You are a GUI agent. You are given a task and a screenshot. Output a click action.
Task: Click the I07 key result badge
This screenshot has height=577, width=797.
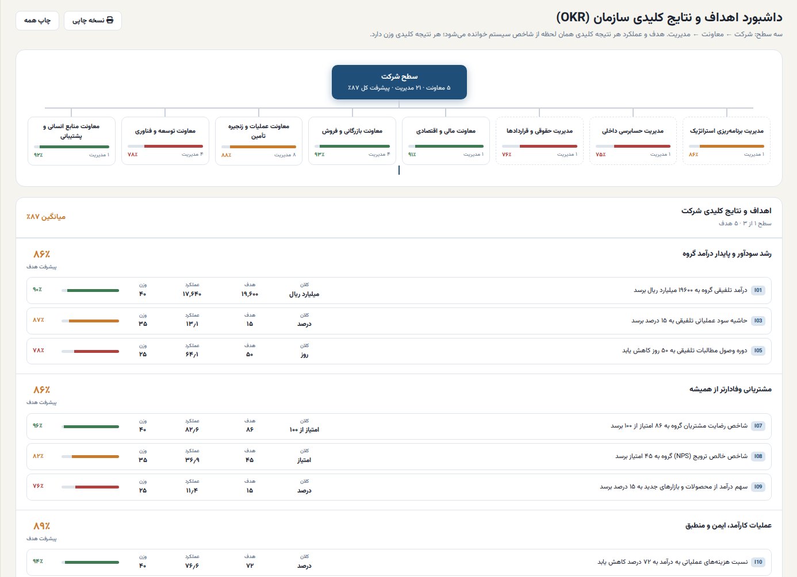point(758,426)
